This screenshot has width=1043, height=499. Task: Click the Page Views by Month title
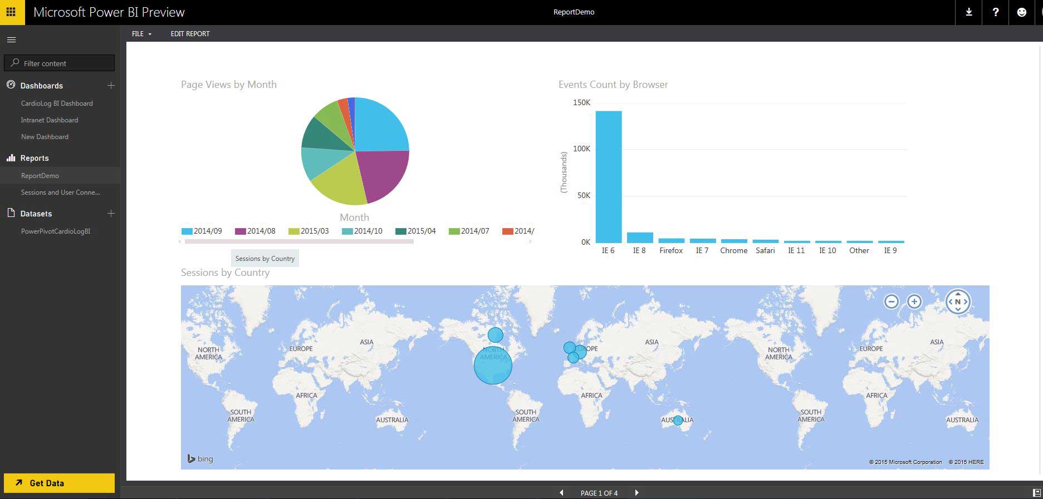(228, 85)
